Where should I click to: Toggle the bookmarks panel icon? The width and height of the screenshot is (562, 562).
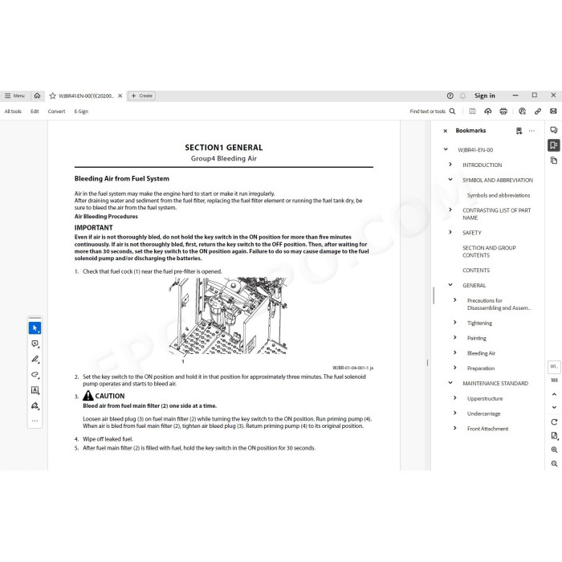(554, 145)
